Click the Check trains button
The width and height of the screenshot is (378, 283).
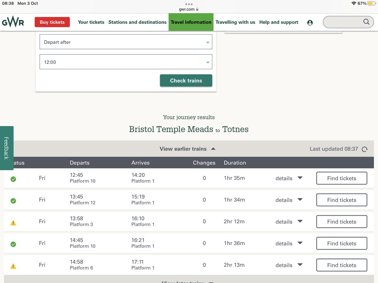pyautogui.click(x=186, y=80)
